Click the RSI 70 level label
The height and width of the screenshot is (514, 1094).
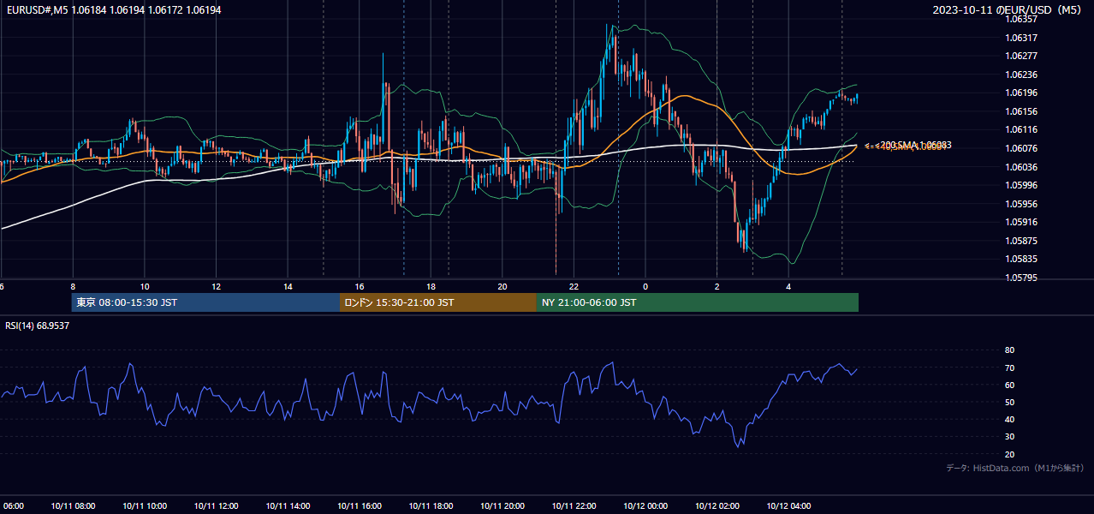1009,368
